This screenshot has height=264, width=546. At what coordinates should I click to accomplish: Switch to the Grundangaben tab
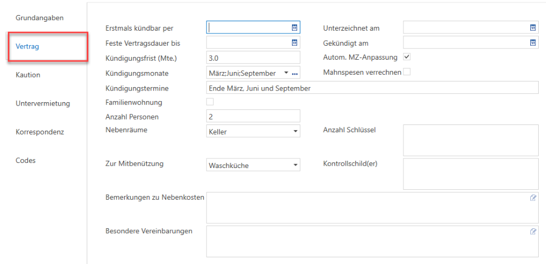40,18
